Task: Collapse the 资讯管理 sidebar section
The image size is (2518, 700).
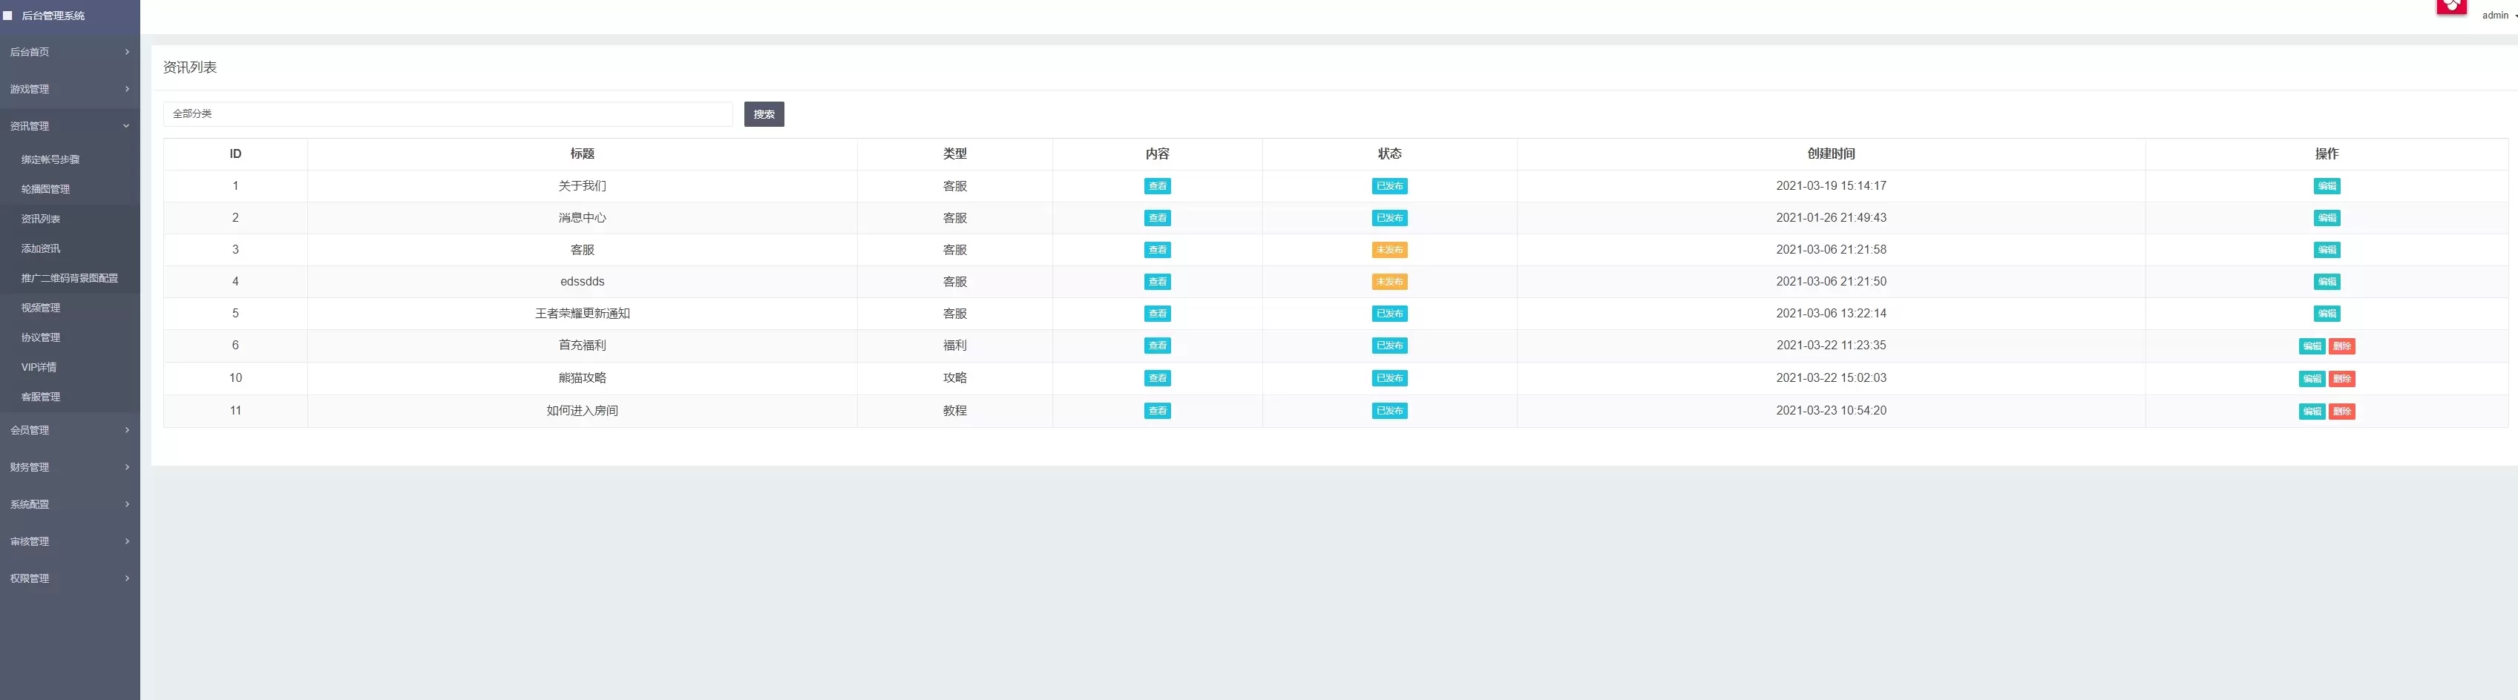Action: (70, 126)
